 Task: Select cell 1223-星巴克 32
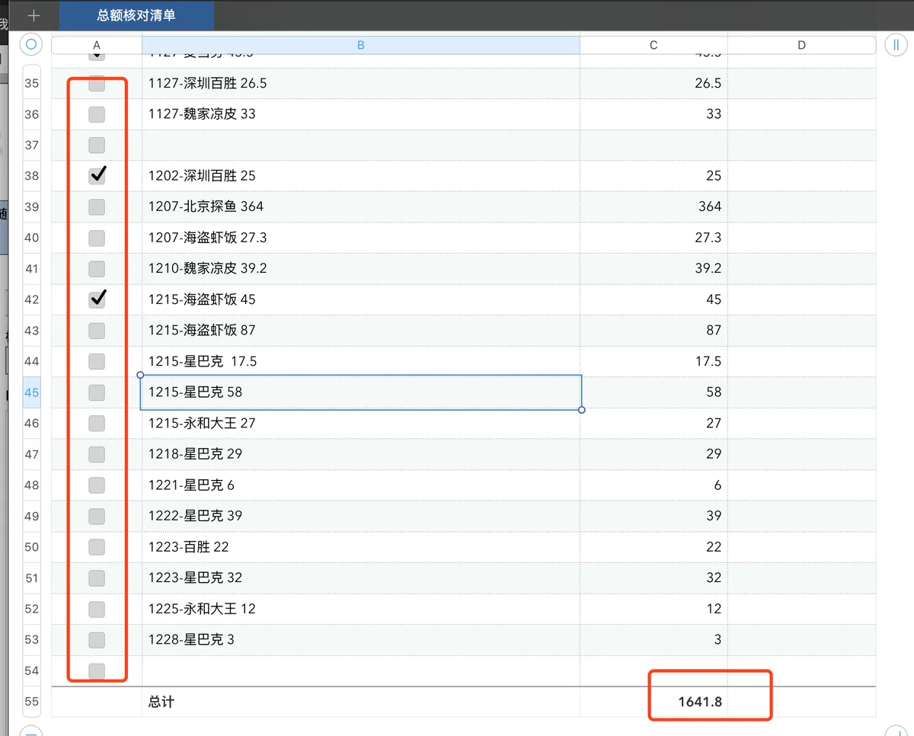(361, 578)
